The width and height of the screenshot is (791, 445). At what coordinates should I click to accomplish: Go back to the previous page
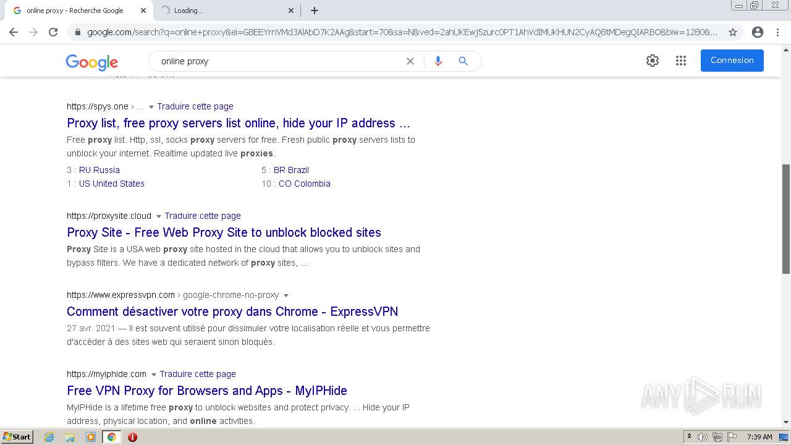(x=14, y=32)
